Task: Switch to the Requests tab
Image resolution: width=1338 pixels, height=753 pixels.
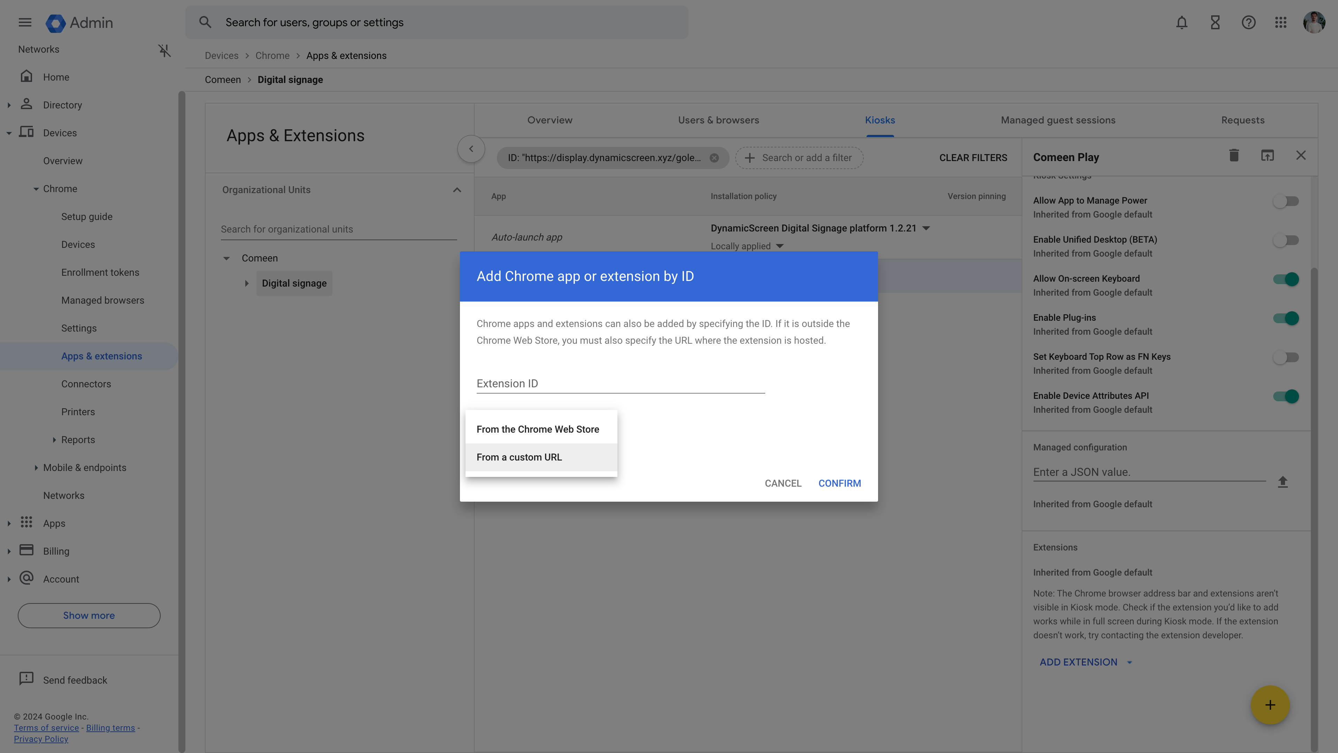Action: (x=1243, y=120)
